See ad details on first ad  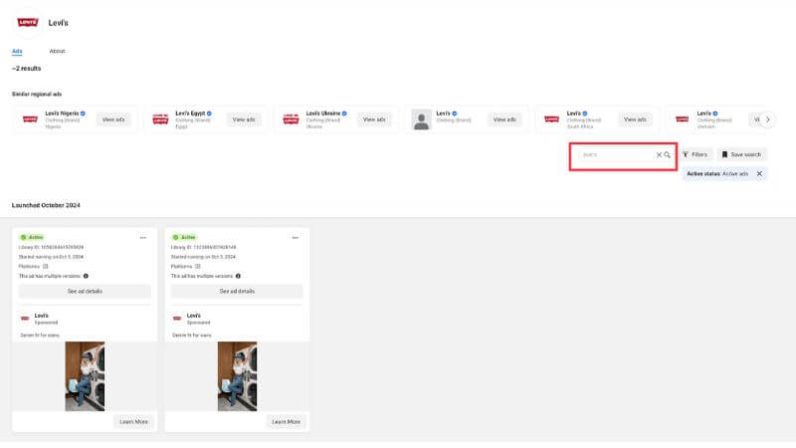tap(85, 292)
